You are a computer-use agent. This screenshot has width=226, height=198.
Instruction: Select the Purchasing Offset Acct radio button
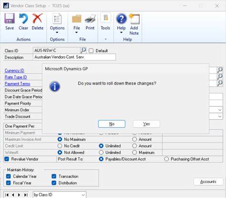[166, 159]
